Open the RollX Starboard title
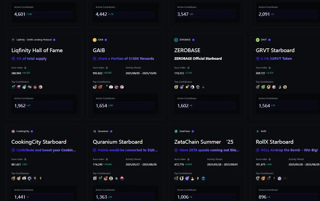The image size is (320, 201). 274,142
